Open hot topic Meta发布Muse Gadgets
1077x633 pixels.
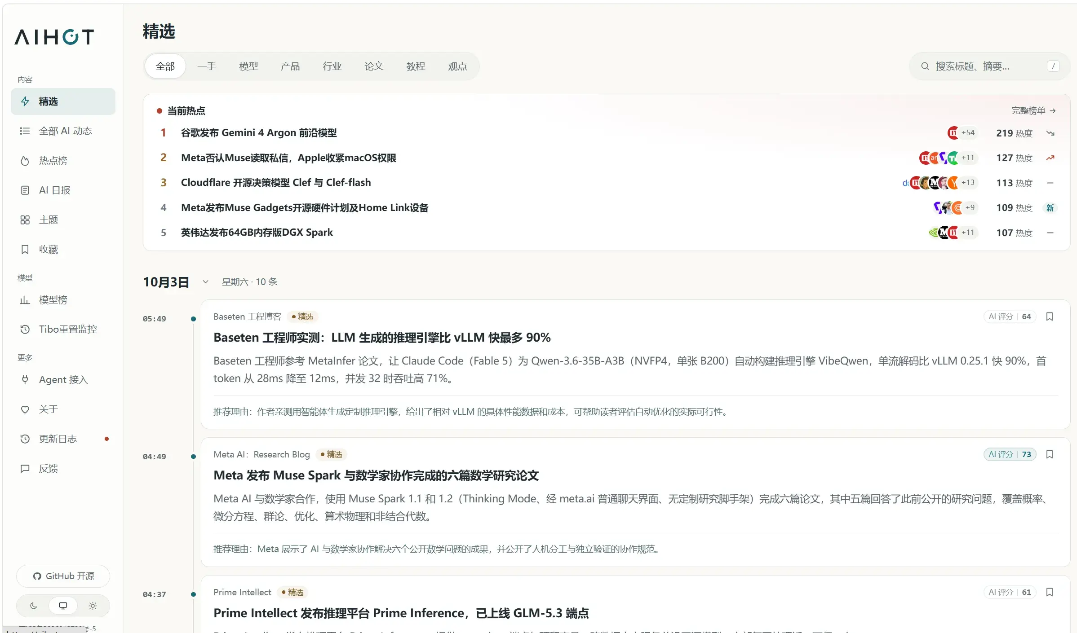coord(305,208)
